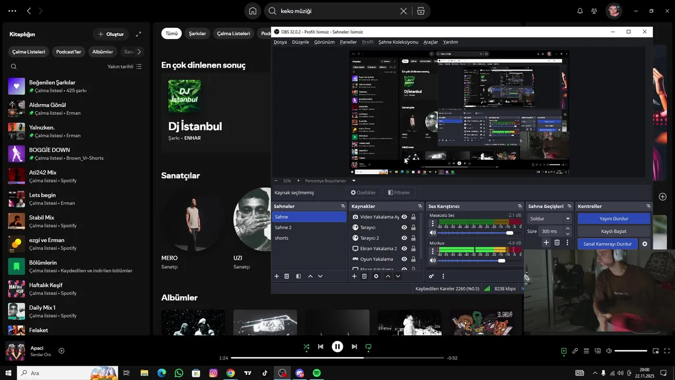
Task: Open Spotify profile avatar menu
Action: [x=613, y=11]
